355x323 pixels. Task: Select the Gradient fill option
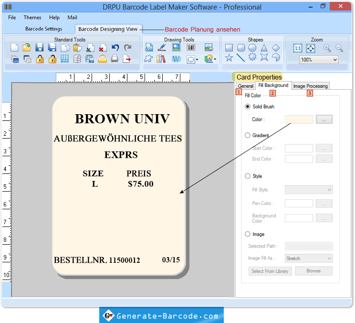[248, 135]
